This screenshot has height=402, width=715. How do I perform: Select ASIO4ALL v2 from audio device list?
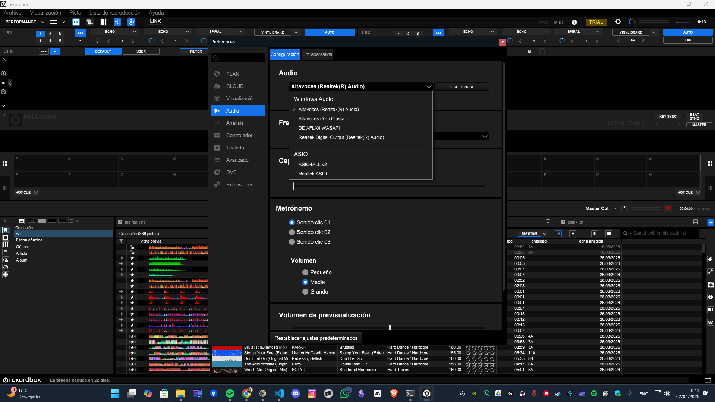(x=312, y=164)
